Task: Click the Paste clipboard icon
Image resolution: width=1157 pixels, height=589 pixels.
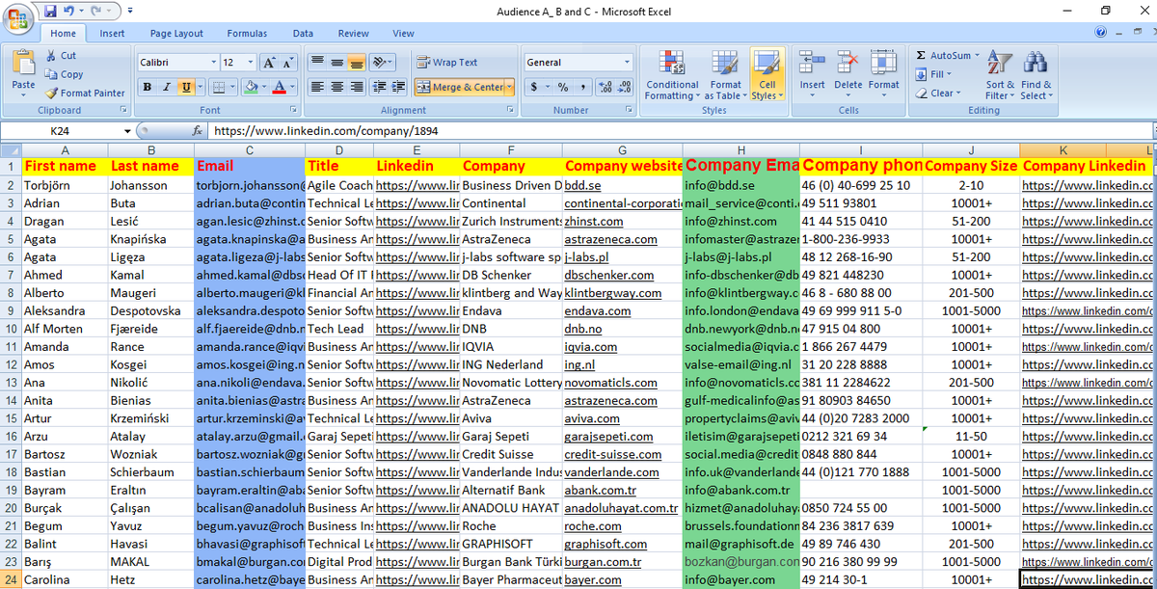Action: point(23,64)
